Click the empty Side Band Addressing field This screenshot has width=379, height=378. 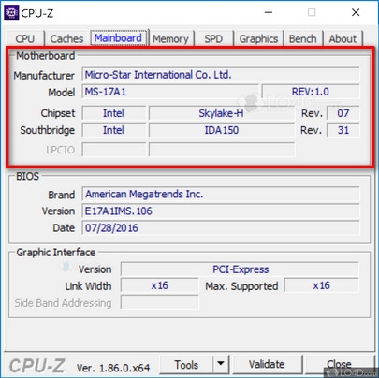coord(159,302)
